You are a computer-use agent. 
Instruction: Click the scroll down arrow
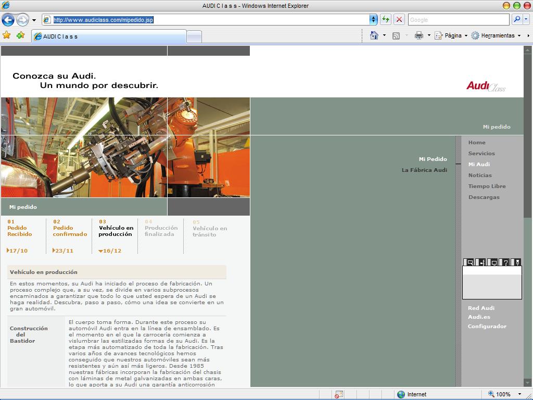point(527,383)
